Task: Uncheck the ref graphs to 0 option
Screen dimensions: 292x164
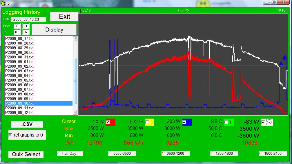Action: click(10, 135)
